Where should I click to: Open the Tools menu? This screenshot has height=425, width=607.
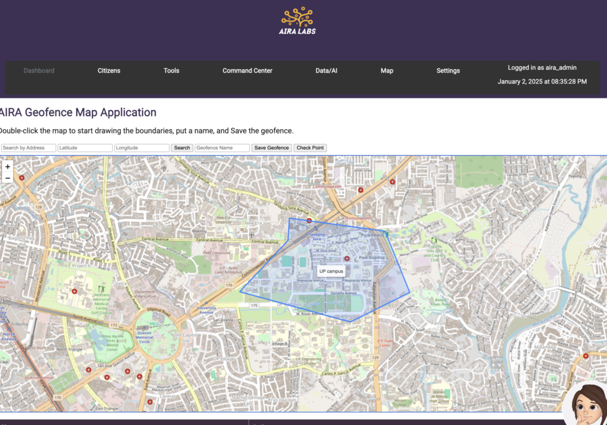(x=171, y=71)
